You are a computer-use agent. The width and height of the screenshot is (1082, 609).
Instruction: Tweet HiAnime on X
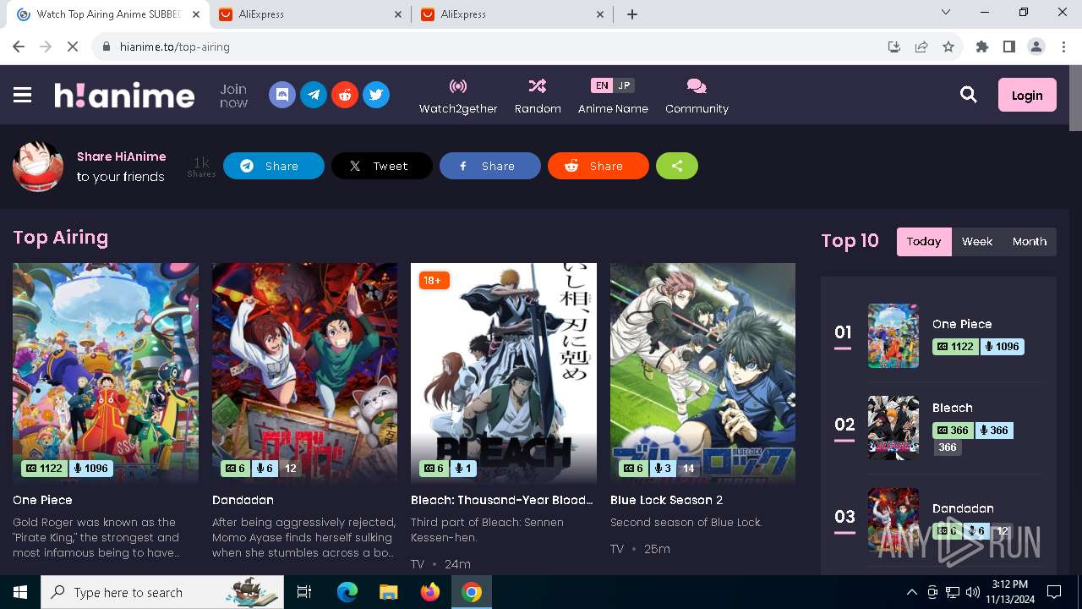pyautogui.click(x=382, y=166)
